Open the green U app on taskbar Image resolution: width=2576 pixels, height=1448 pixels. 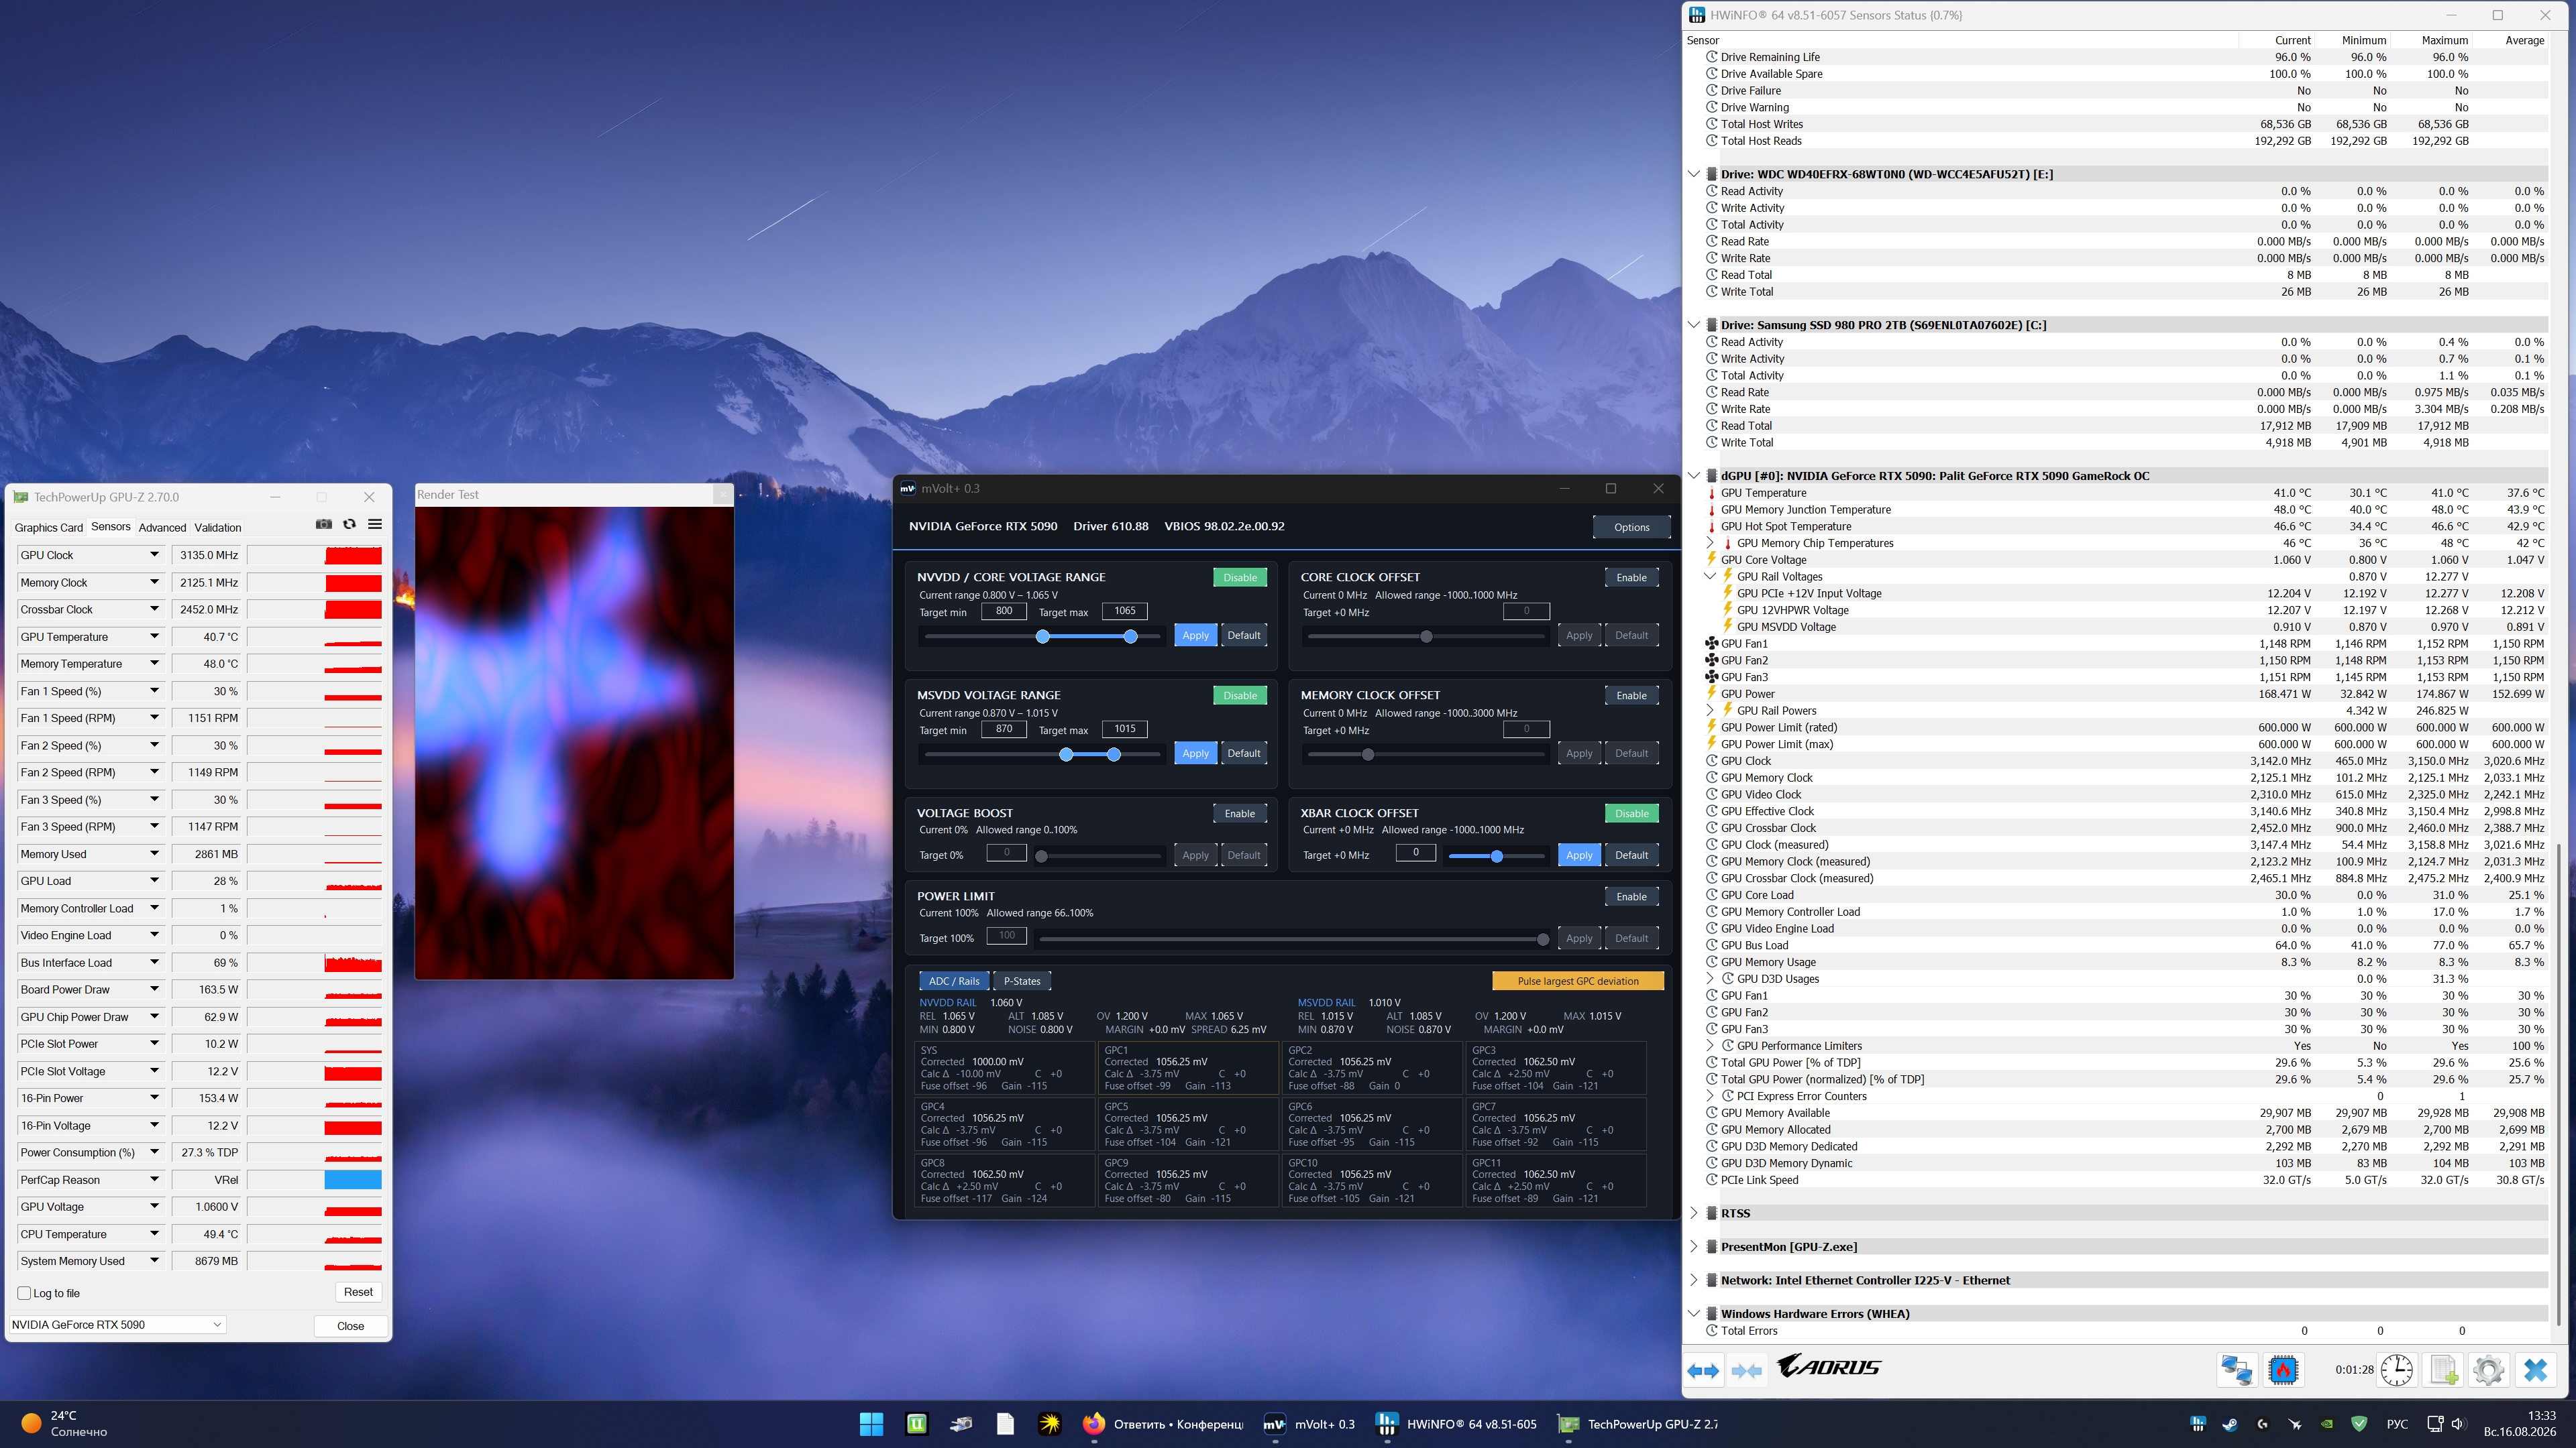916,1424
